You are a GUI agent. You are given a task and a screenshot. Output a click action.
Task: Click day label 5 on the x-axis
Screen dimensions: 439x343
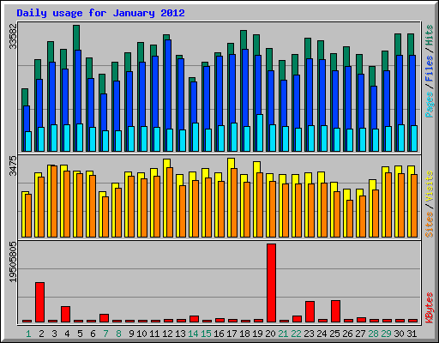[x=80, y=334]
